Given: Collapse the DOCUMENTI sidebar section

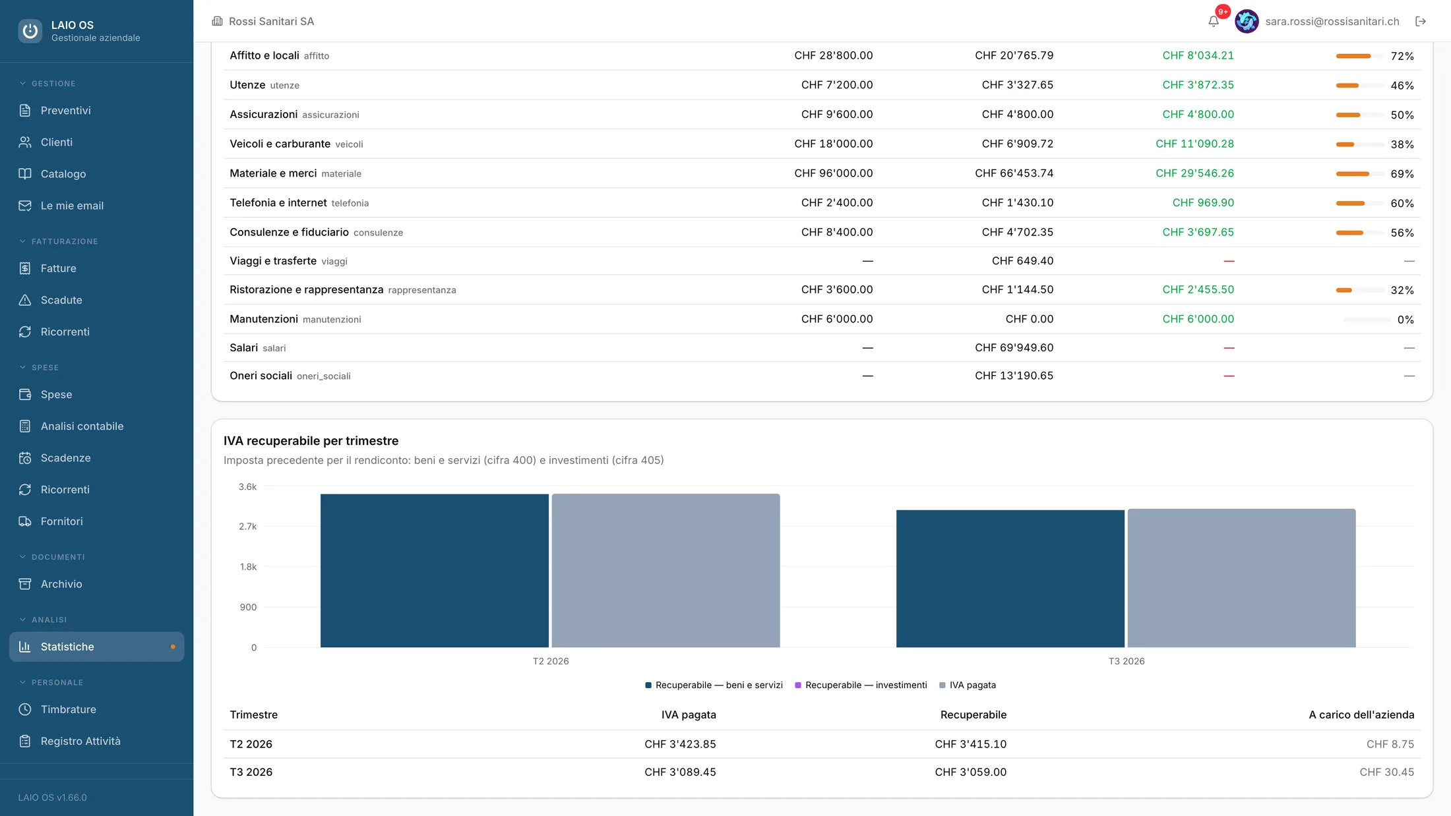Looking at the screenshot, I should pos(52,557).
